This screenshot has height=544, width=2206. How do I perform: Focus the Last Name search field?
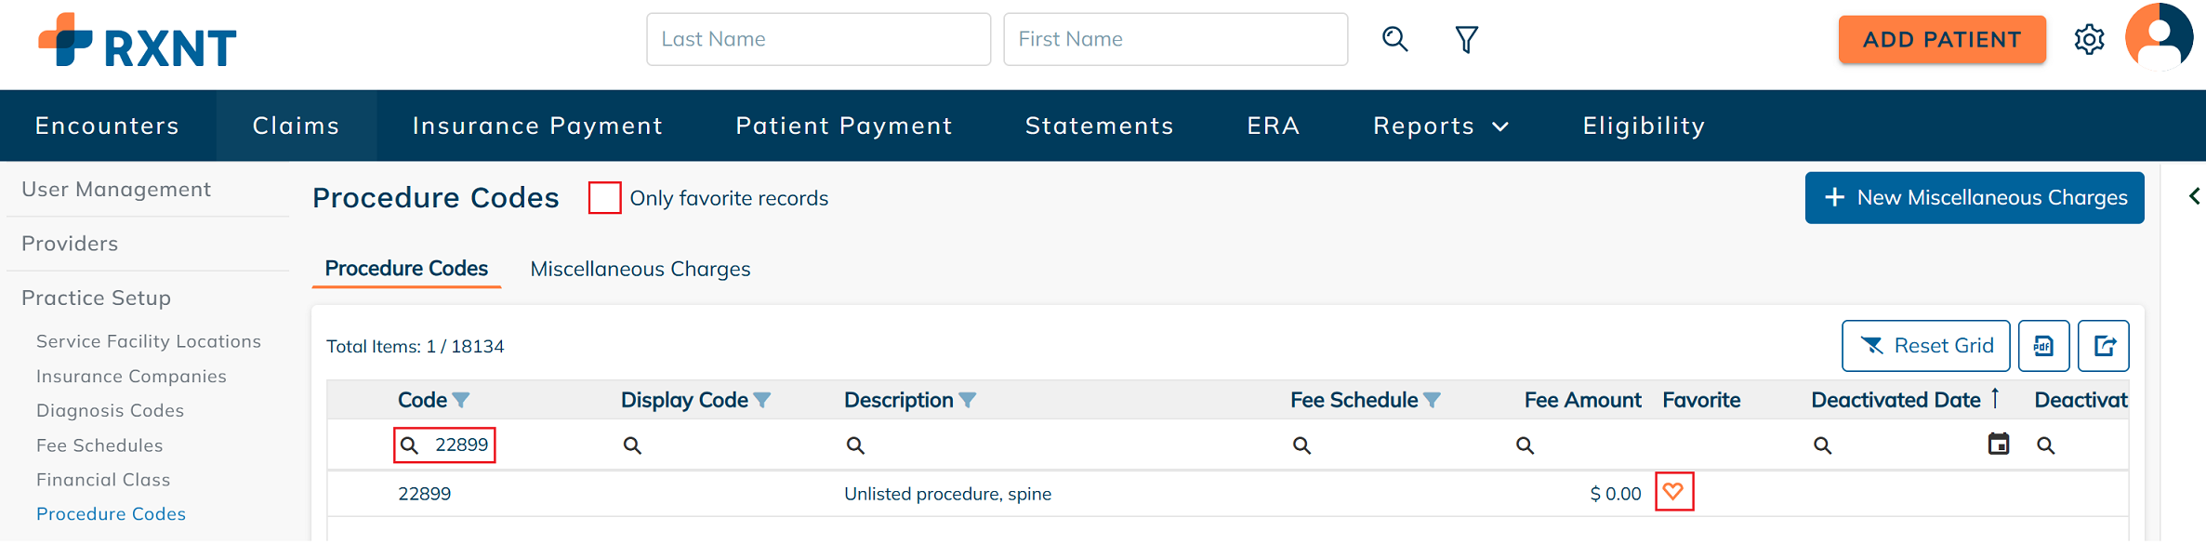pos(818,39)
